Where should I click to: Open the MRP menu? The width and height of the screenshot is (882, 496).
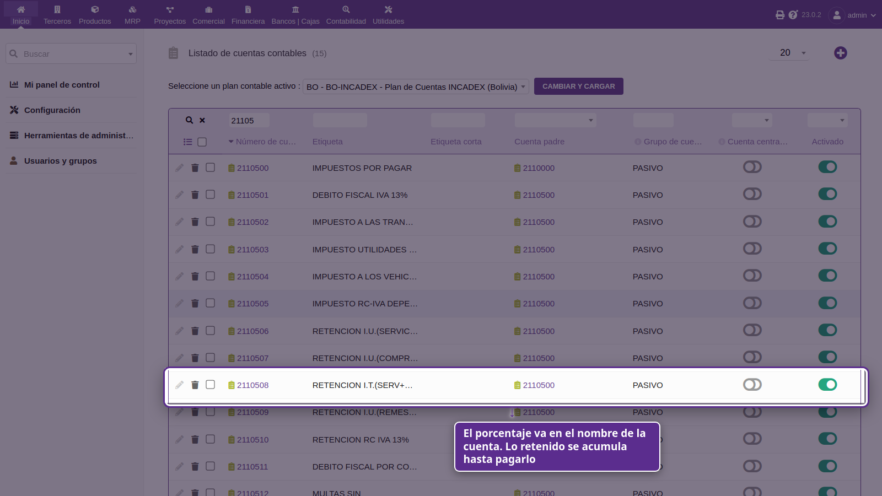(132, 15)
